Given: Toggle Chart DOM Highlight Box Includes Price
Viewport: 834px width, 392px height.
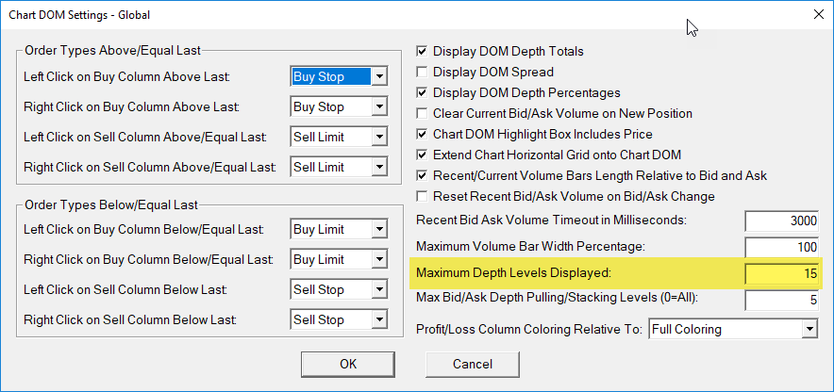Looking at the screenshot, I should click(x=422, y=134).
